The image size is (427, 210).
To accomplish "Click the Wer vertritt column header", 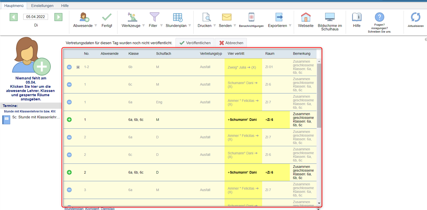I will (x=236, y=54).
